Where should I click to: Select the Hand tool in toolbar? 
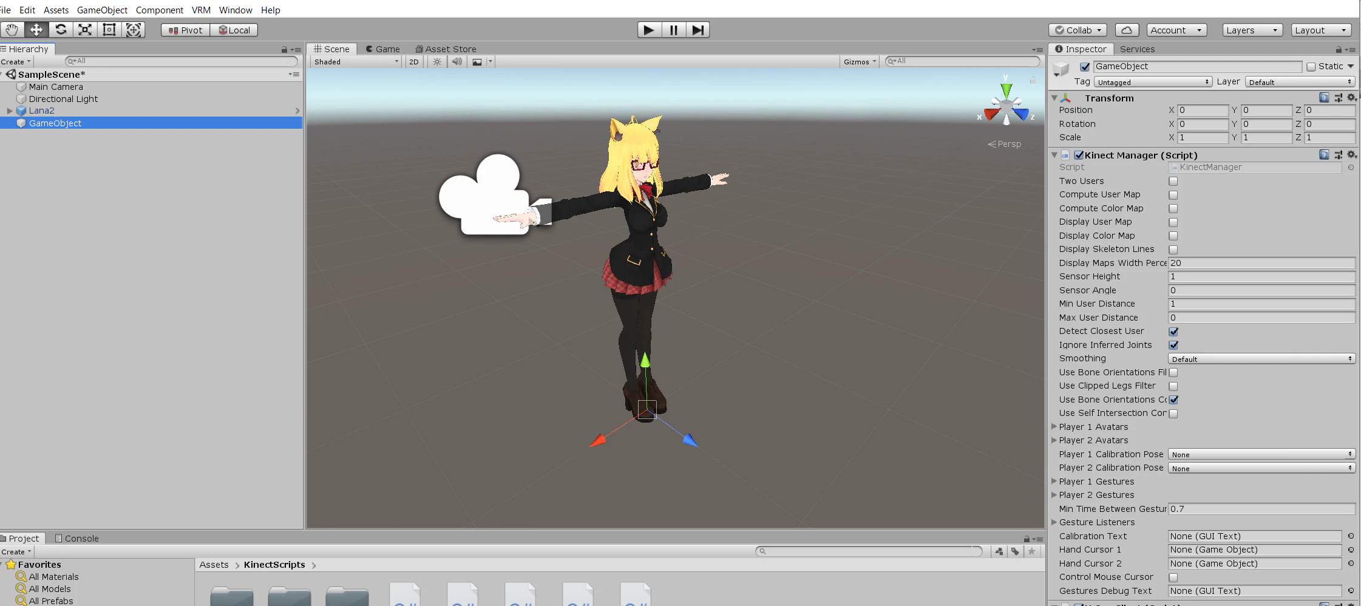[x=12, y=30]
